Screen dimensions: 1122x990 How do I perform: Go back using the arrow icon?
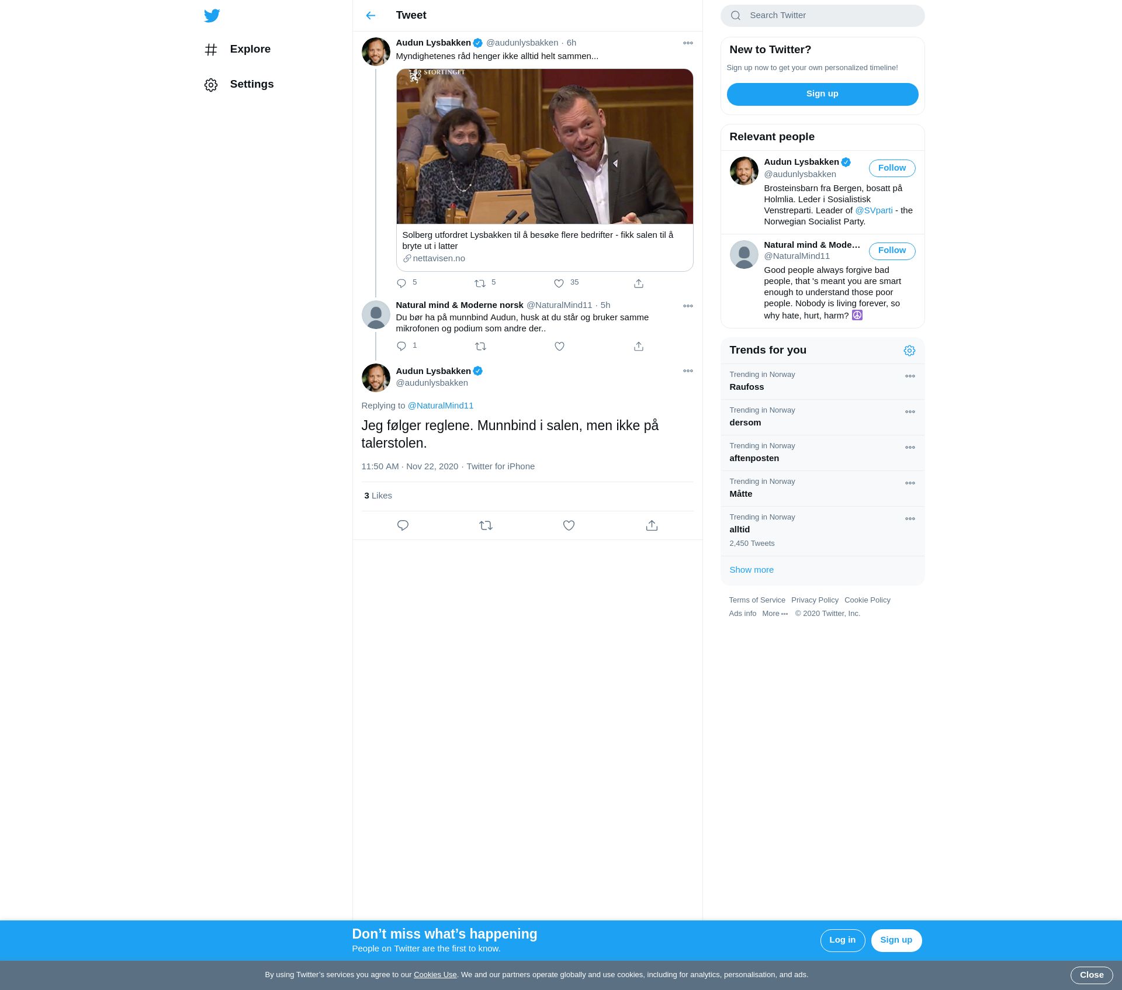pyautogui.click(x=370, y=16)
